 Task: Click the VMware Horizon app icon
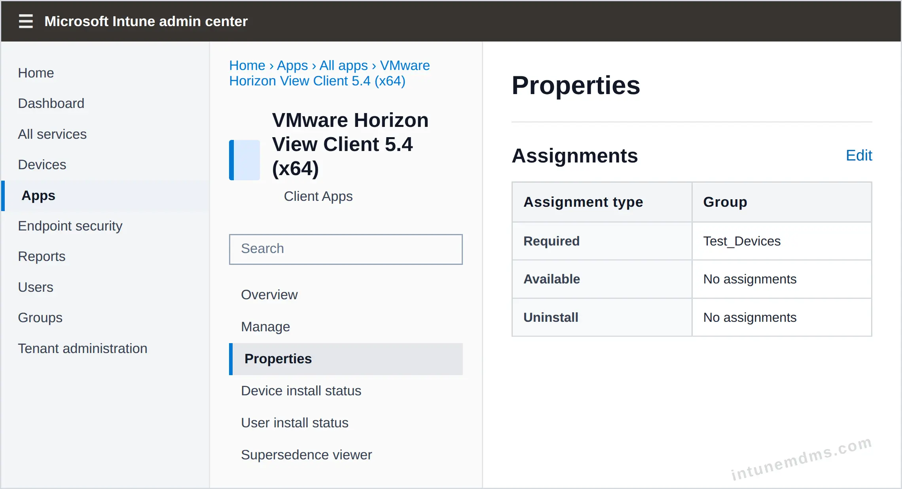(x=244, y=160)
